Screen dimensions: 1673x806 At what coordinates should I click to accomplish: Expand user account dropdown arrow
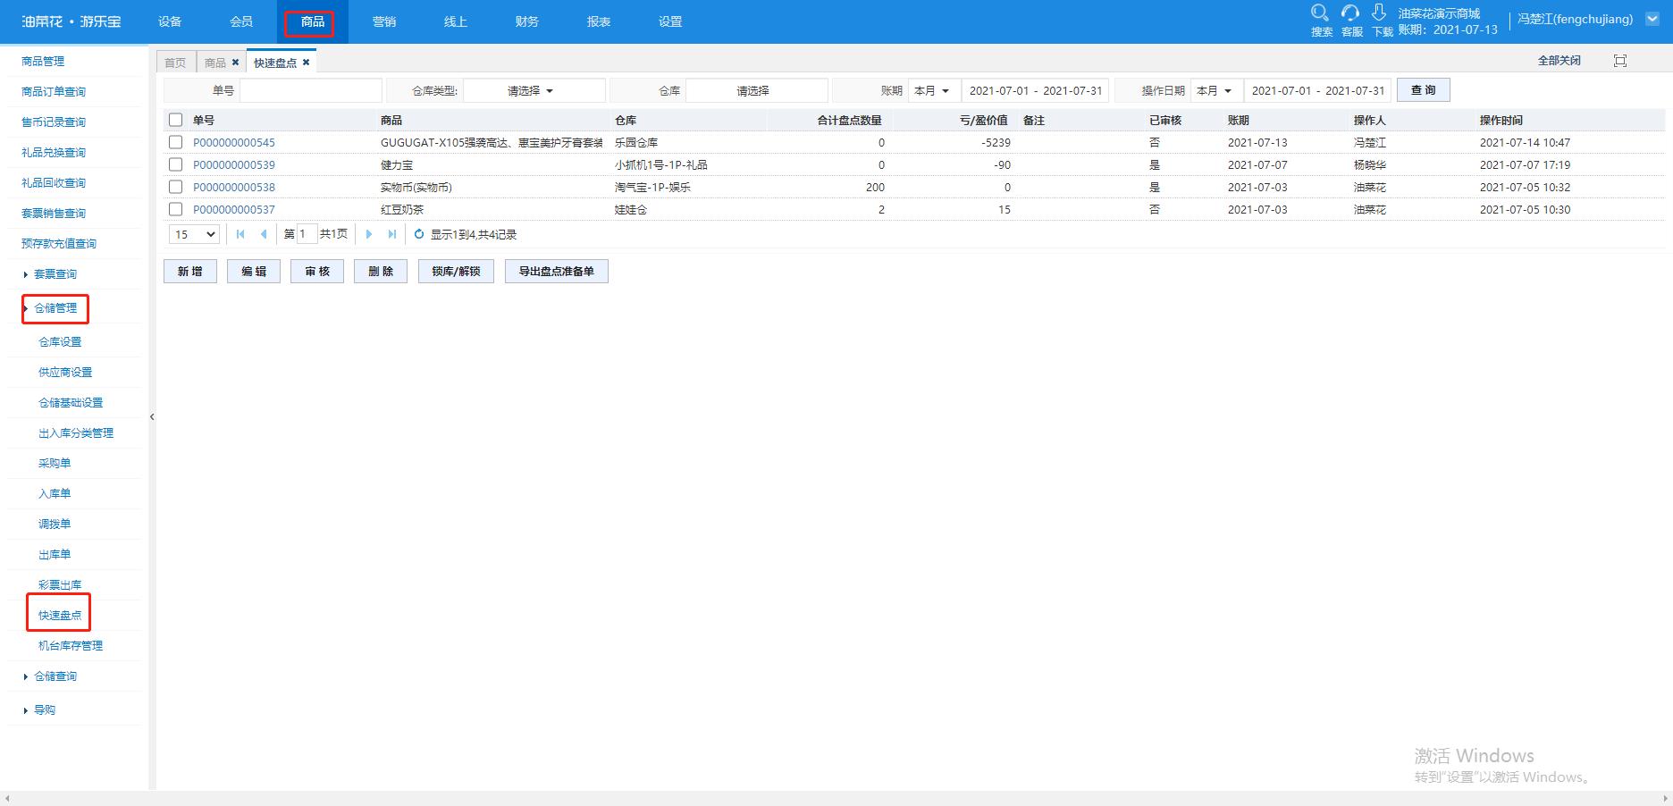pyautogui.click(x=1652, y=19)
